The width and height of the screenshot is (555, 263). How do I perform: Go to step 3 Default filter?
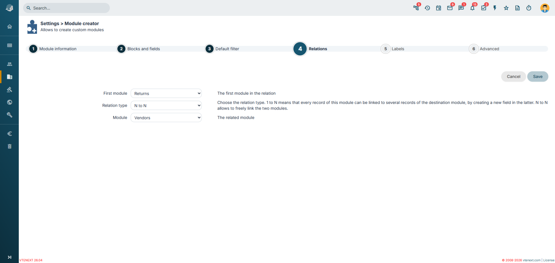coord(222,49)
